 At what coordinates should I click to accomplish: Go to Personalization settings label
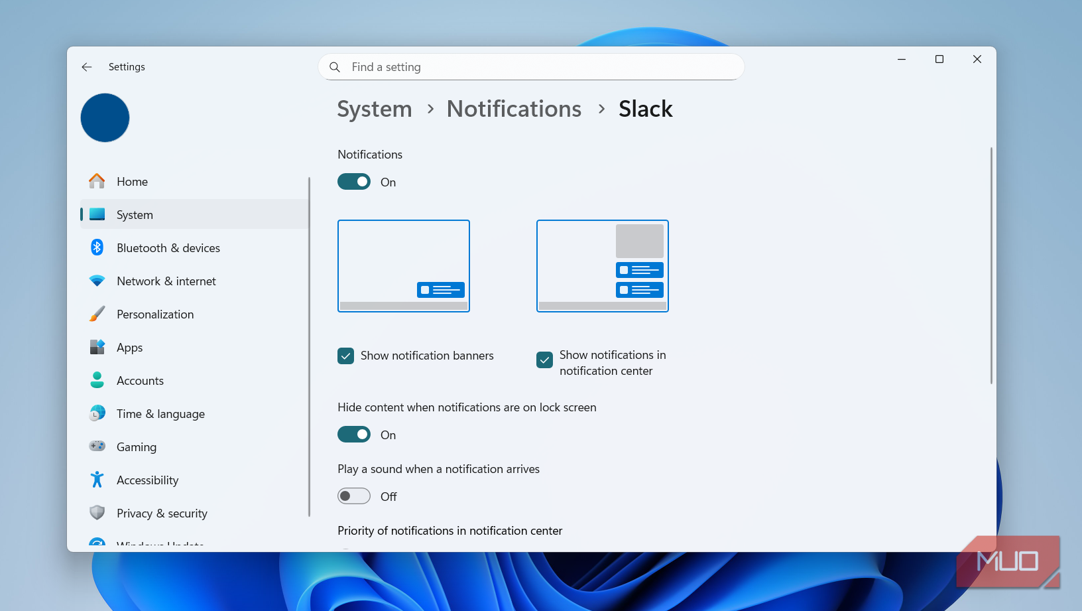[x=155, y=314]
